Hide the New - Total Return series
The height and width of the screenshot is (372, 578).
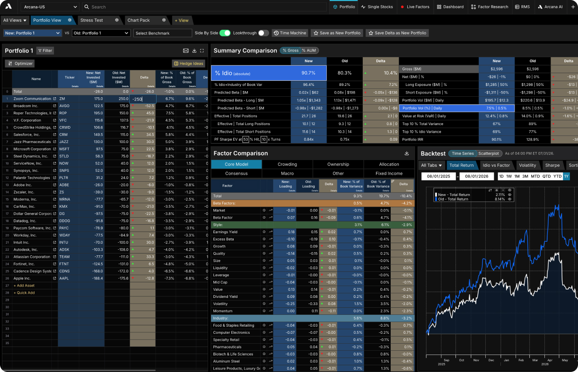click(510, 194)
